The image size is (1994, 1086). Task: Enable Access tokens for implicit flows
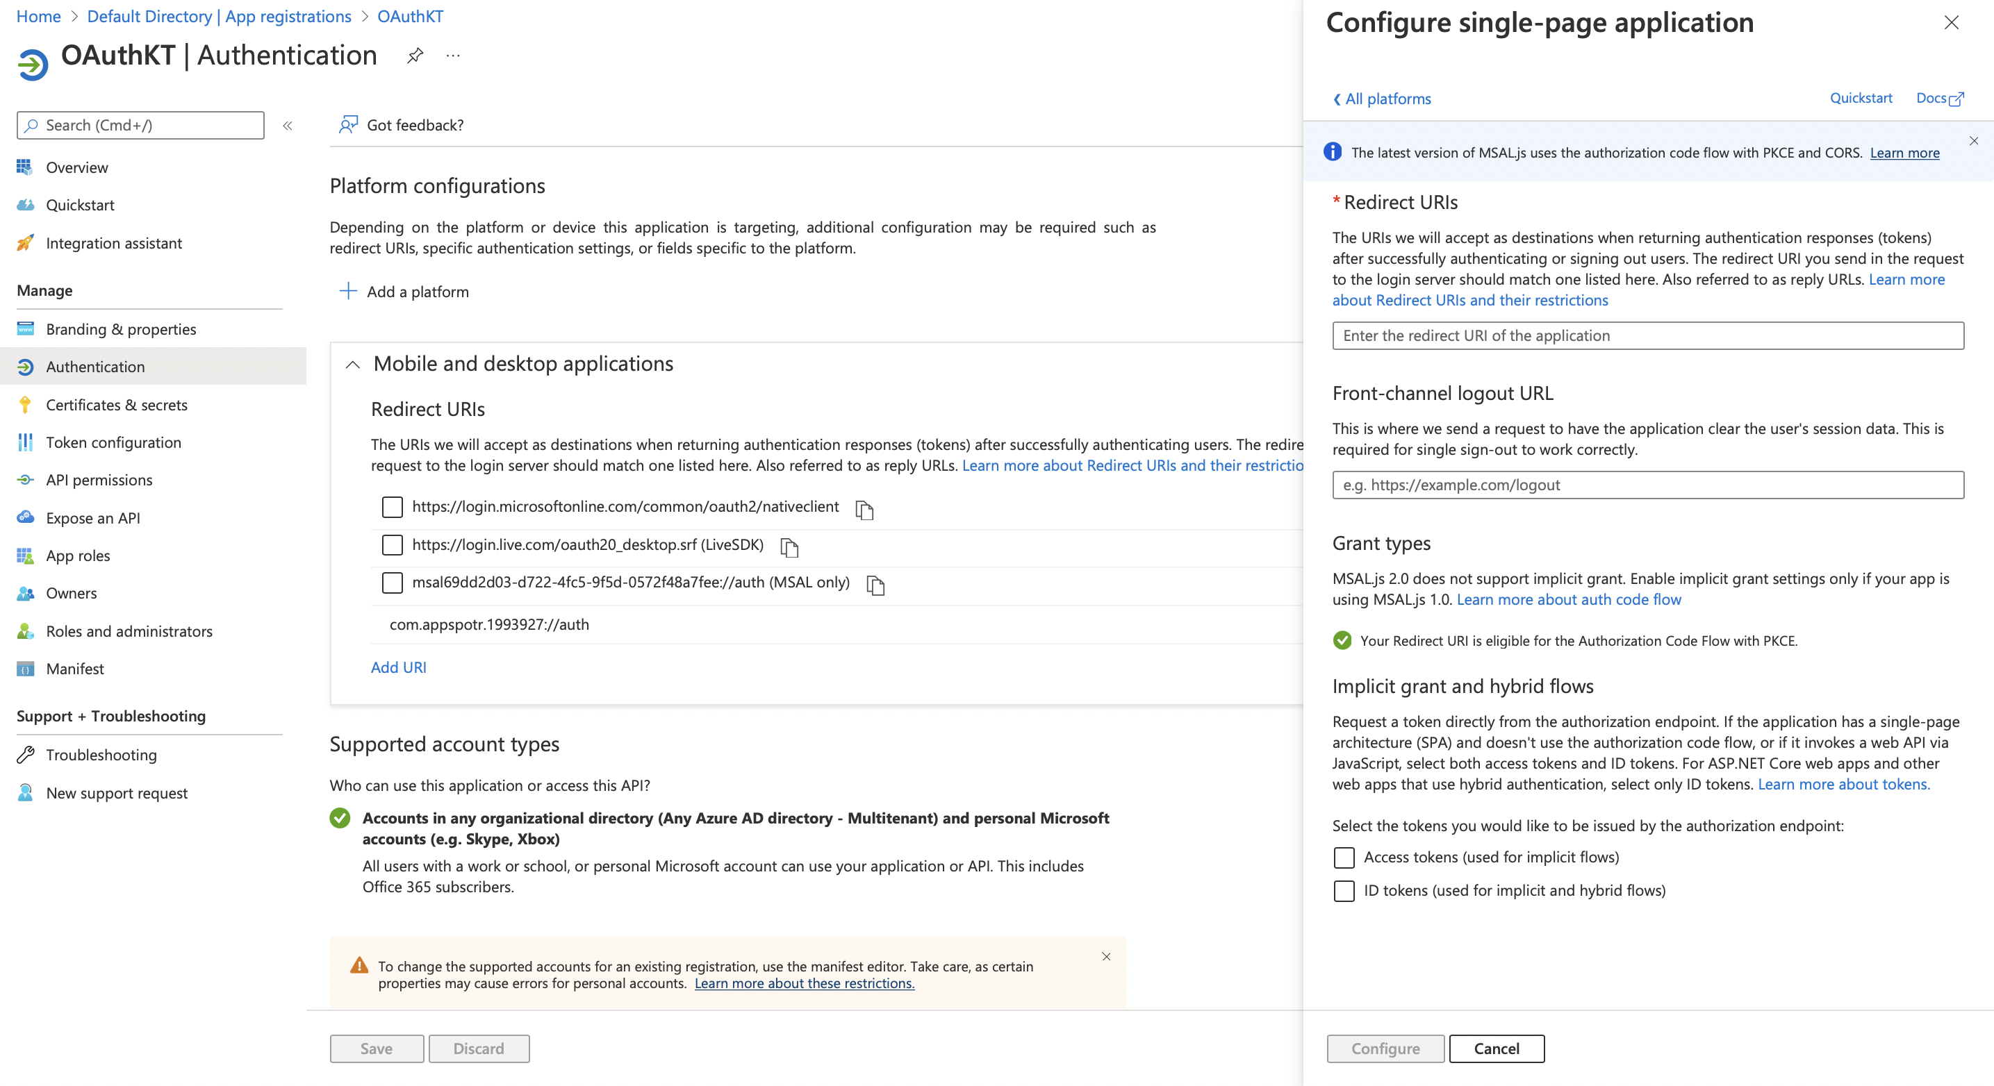click(1344, 857)
